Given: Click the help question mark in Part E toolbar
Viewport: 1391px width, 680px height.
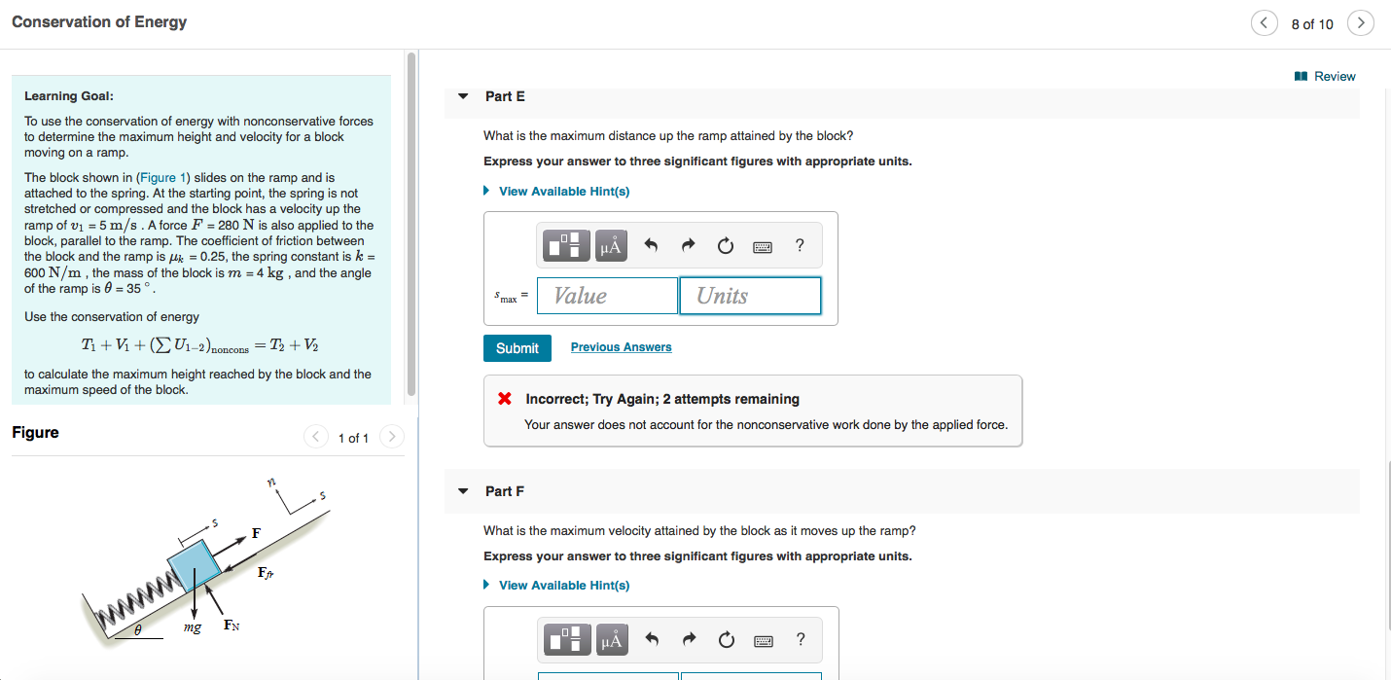Looking at the screenshot, I should tap(799, 245).
